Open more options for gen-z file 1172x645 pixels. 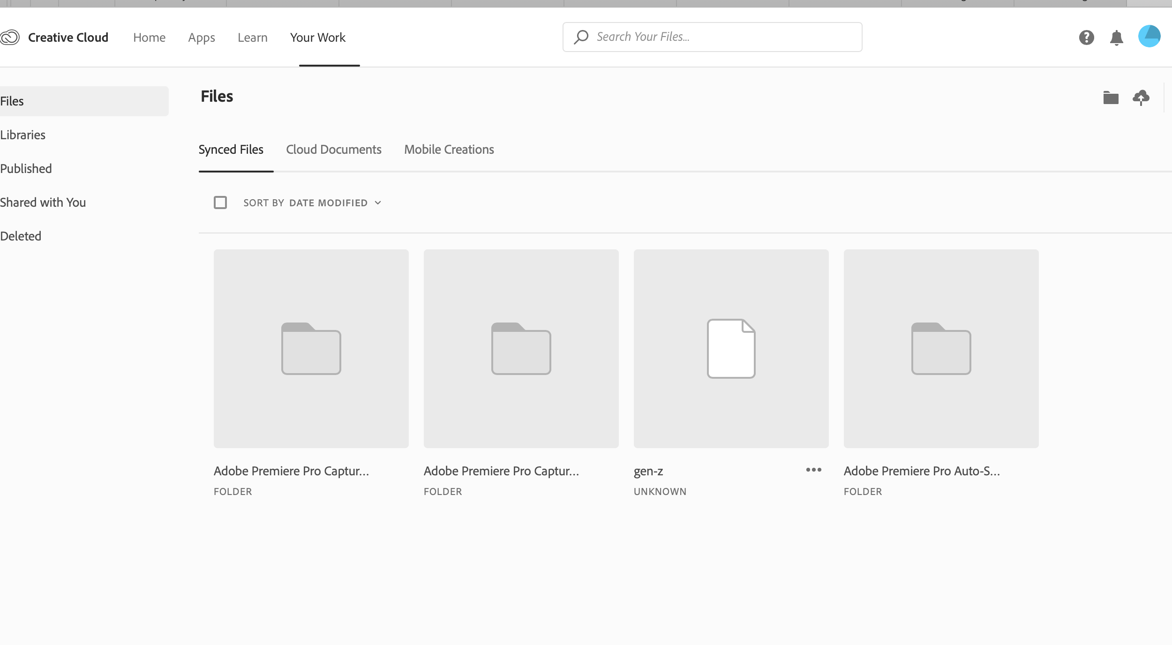coord(814,470)
